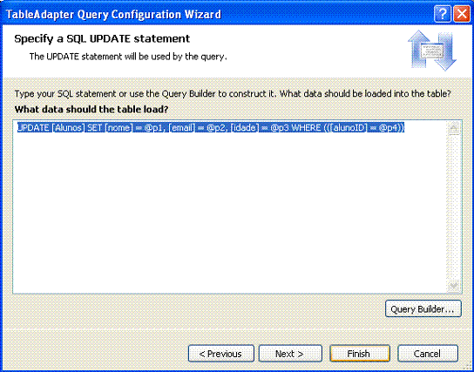Click the scrollbar down arrow in SQL box
This screenshot has width=474, height=372.
coord(453,285)
